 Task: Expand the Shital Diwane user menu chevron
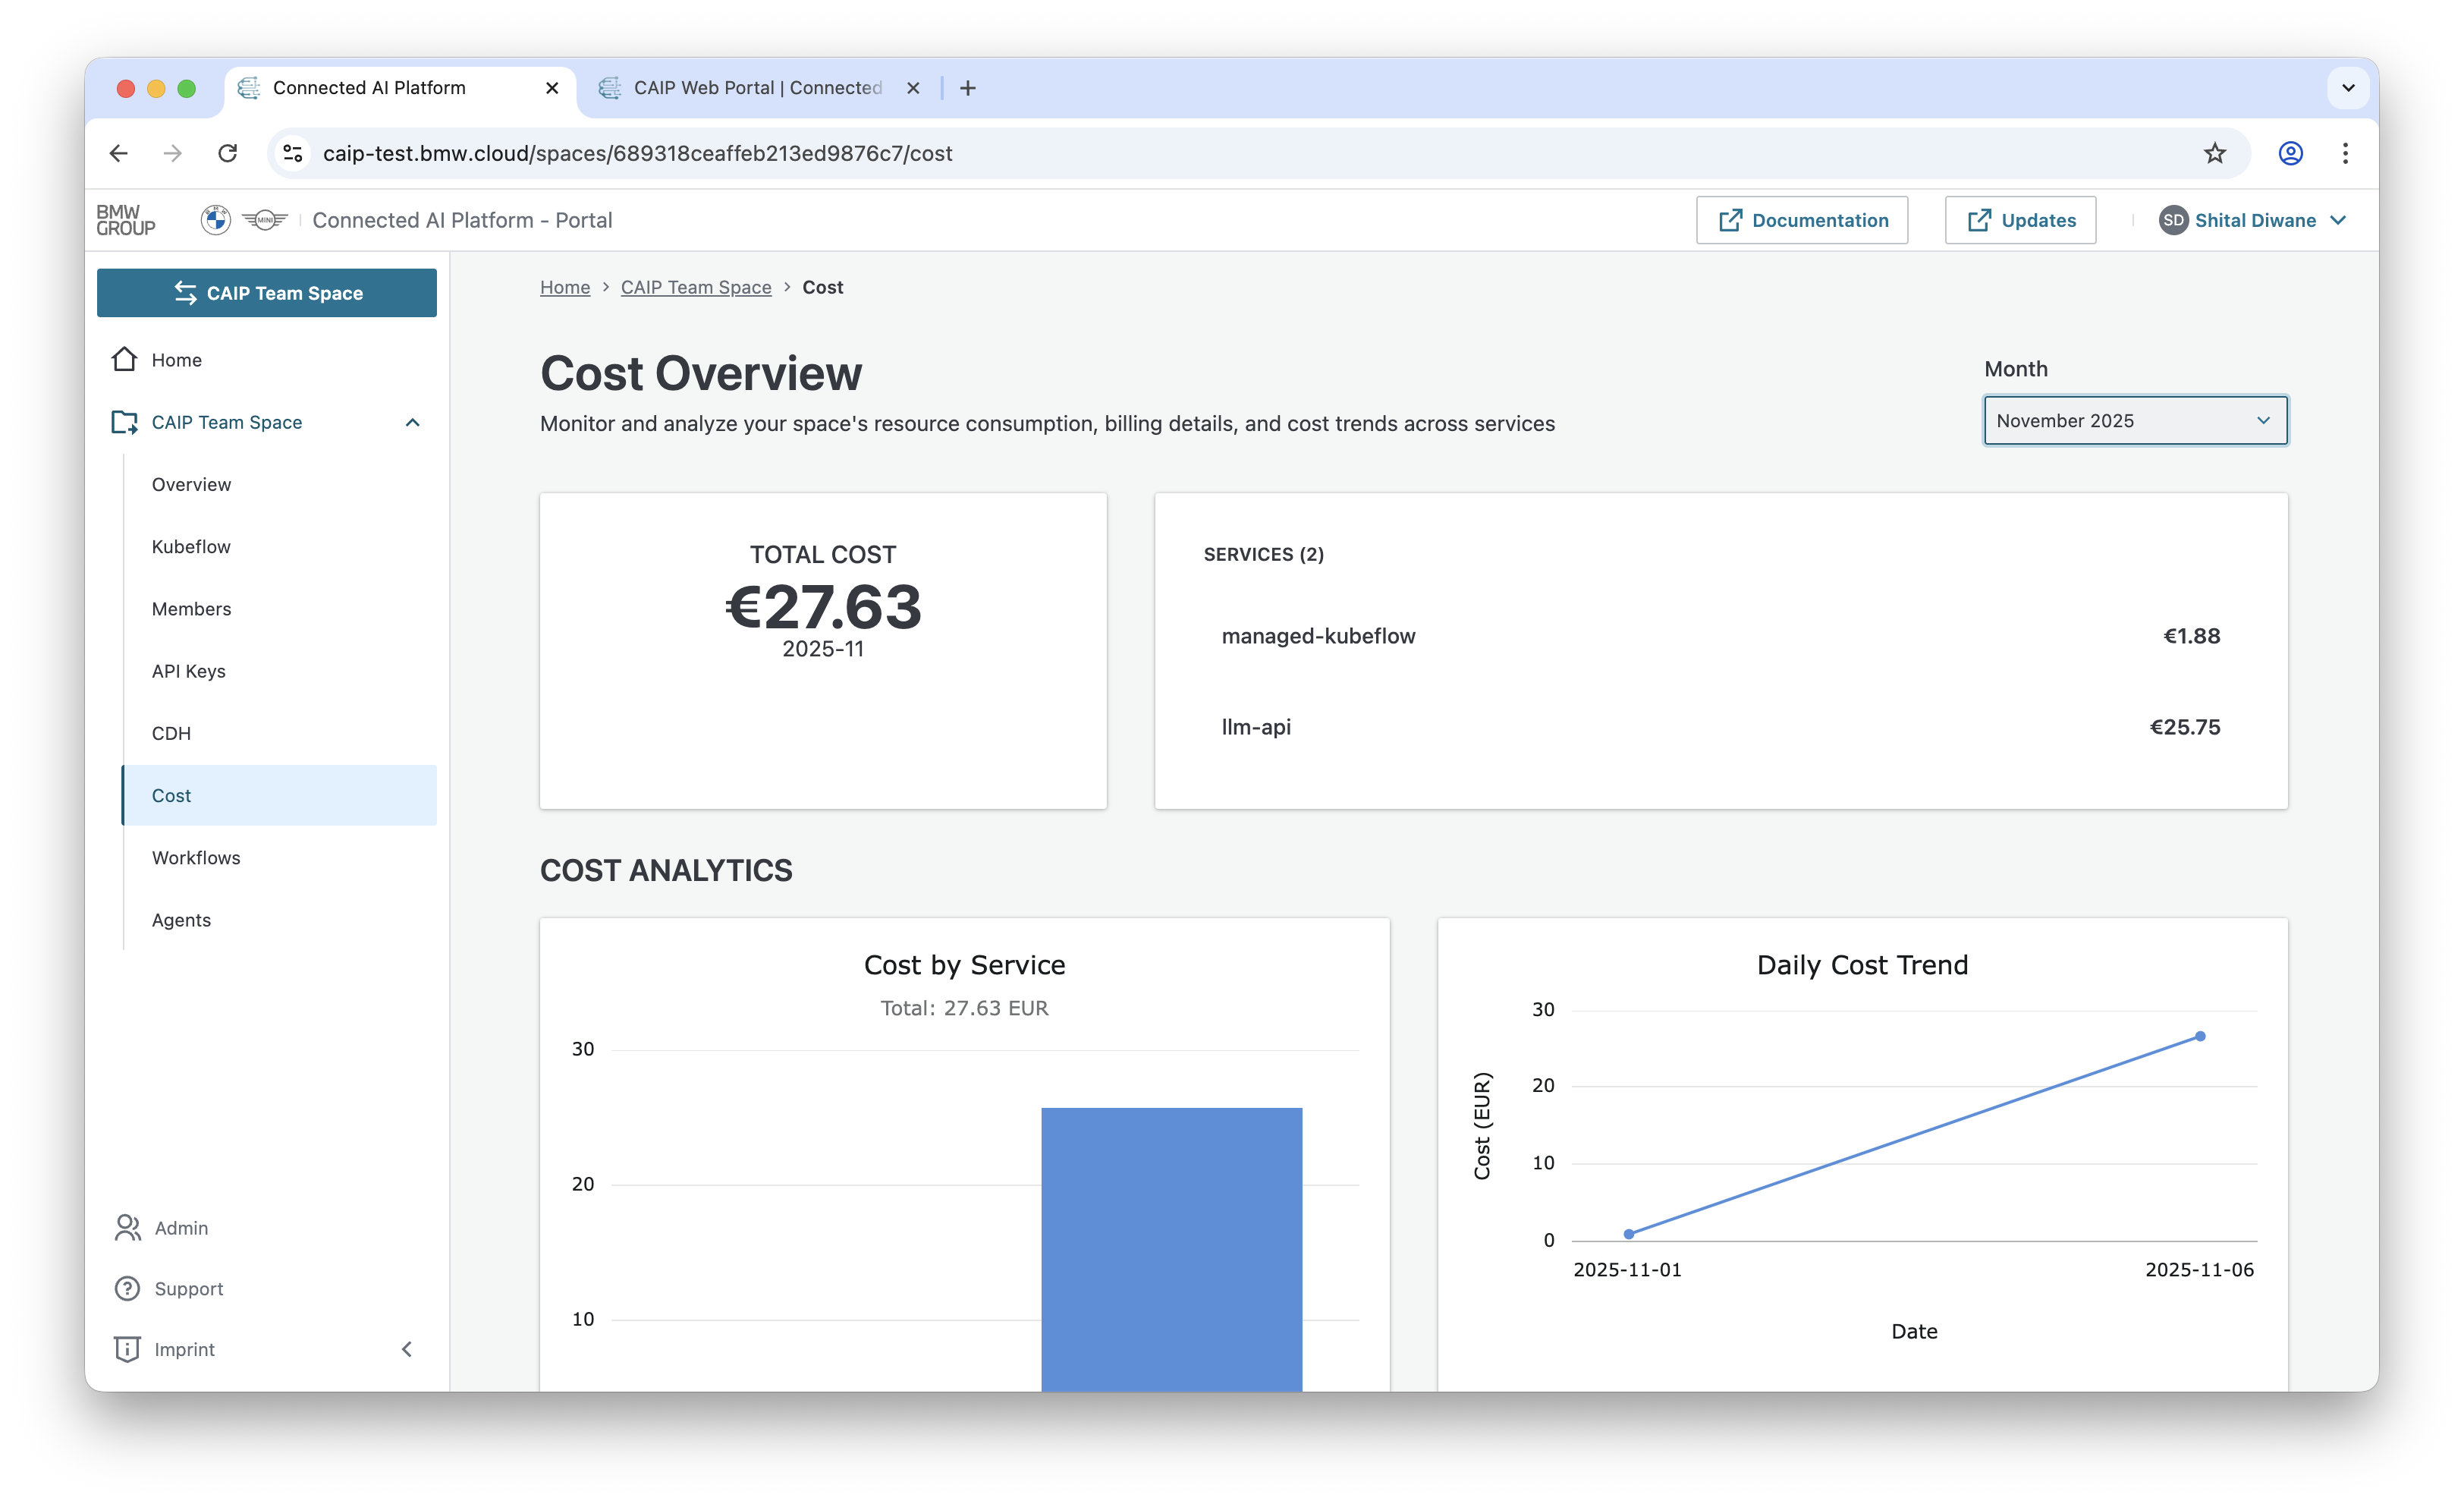tap(2338, 220)
